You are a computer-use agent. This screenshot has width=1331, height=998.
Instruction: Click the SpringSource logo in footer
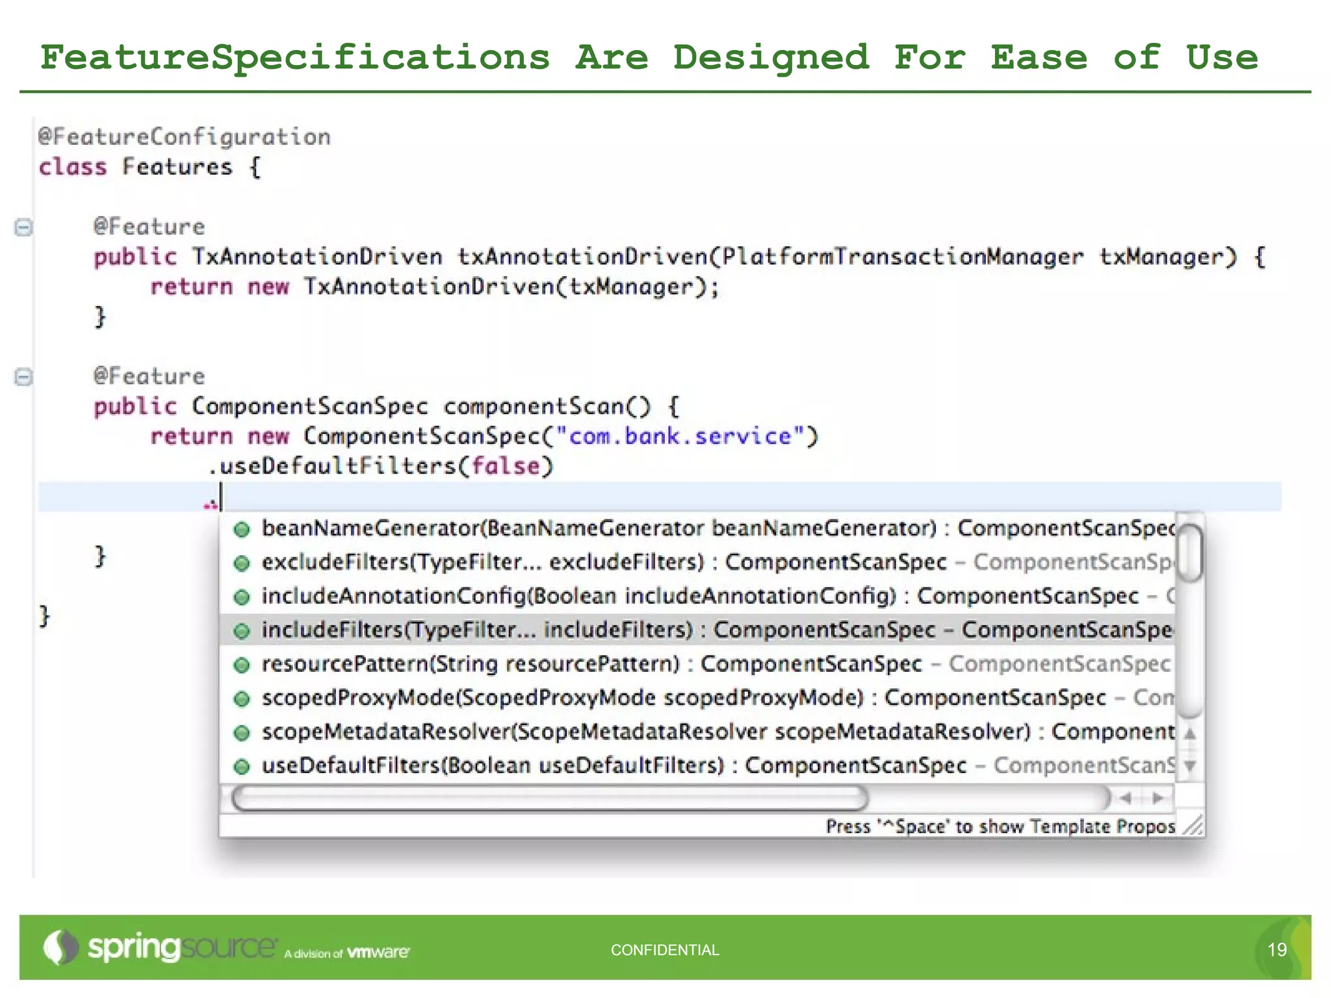pos(160,947)
